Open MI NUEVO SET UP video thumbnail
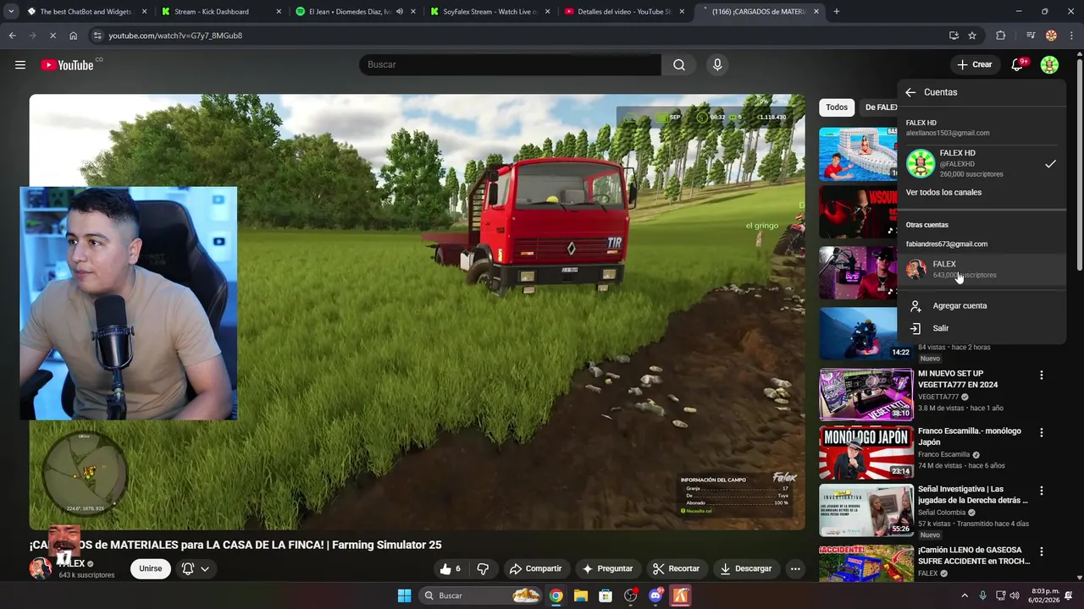1084x609 pixels. (x=866, y=394)
